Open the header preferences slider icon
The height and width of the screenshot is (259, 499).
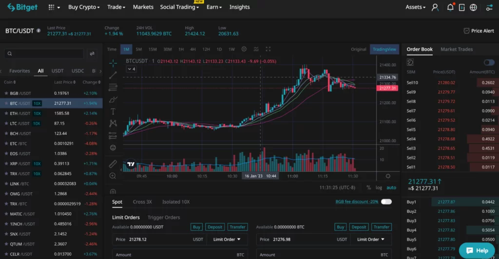pyautogui.click(x=489, y=7)
